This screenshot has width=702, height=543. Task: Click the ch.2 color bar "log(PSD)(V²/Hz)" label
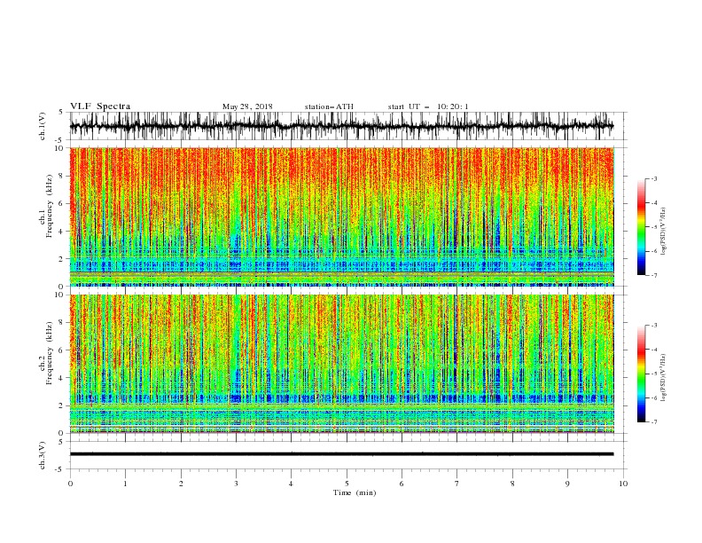point(664,378)
